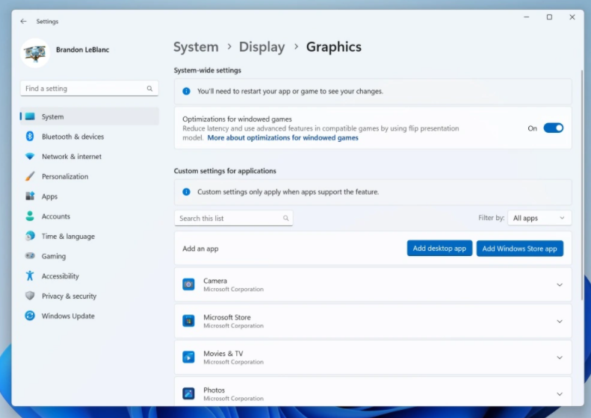Select the Apps icon in sidebar
The image size is (591, 418).
[30, 196]
